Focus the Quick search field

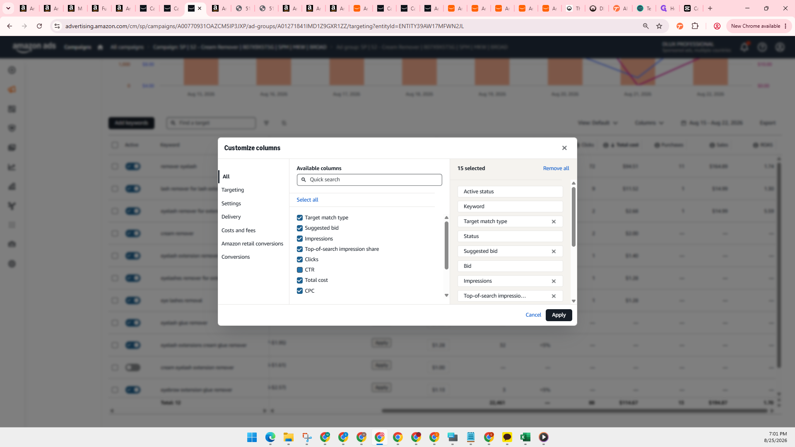tap(369, 180)
